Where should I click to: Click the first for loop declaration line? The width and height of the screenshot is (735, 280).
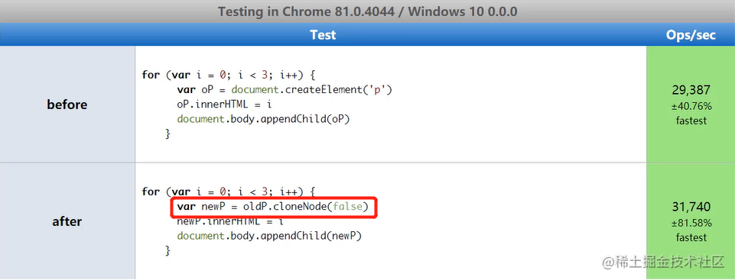(x=229, y=76)
